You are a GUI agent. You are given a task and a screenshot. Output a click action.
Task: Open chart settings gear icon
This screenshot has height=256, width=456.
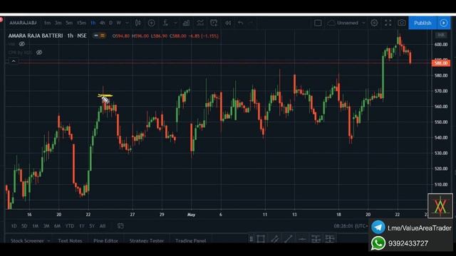pyautogui.click(x=374, y=23)
